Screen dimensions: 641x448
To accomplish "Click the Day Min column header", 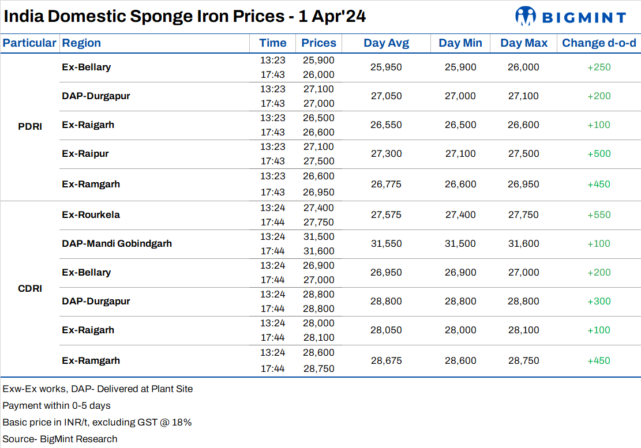I will pyautogui.click(x=460, y=43).
